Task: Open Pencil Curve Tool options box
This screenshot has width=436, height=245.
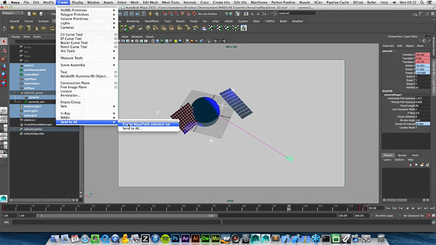Action: [116, 47]
